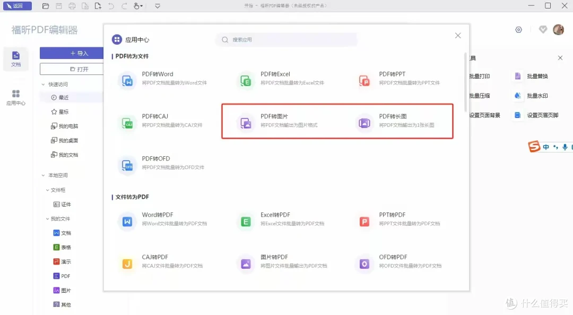
Task: Open the PDF转Excel converter
Action: tap(281, 79)
